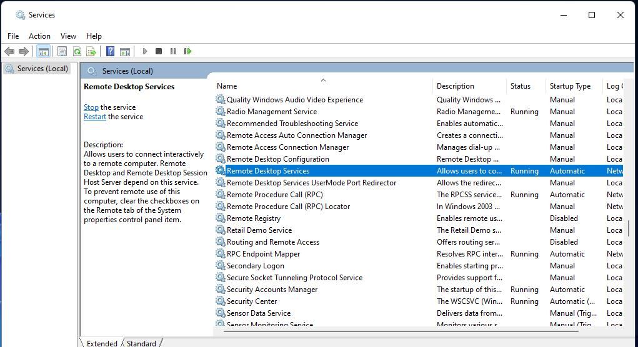Click the gear icon of Security Accounts Manager
The width and height of the screenshot is (638, 347).
click(220, 289)
